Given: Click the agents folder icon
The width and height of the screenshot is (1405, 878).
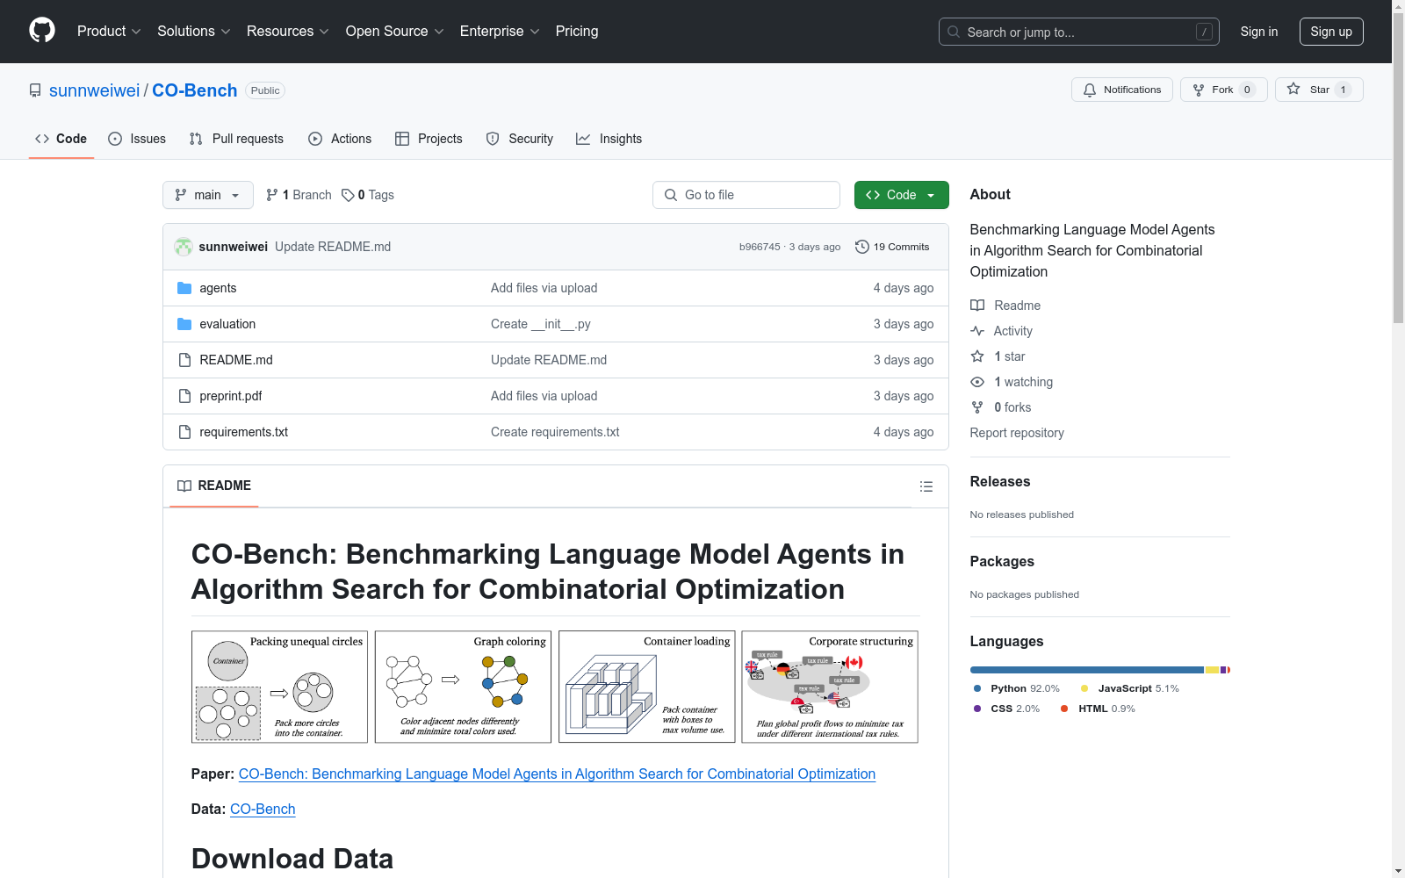Looking at the screenshot, I should point(184,288).
